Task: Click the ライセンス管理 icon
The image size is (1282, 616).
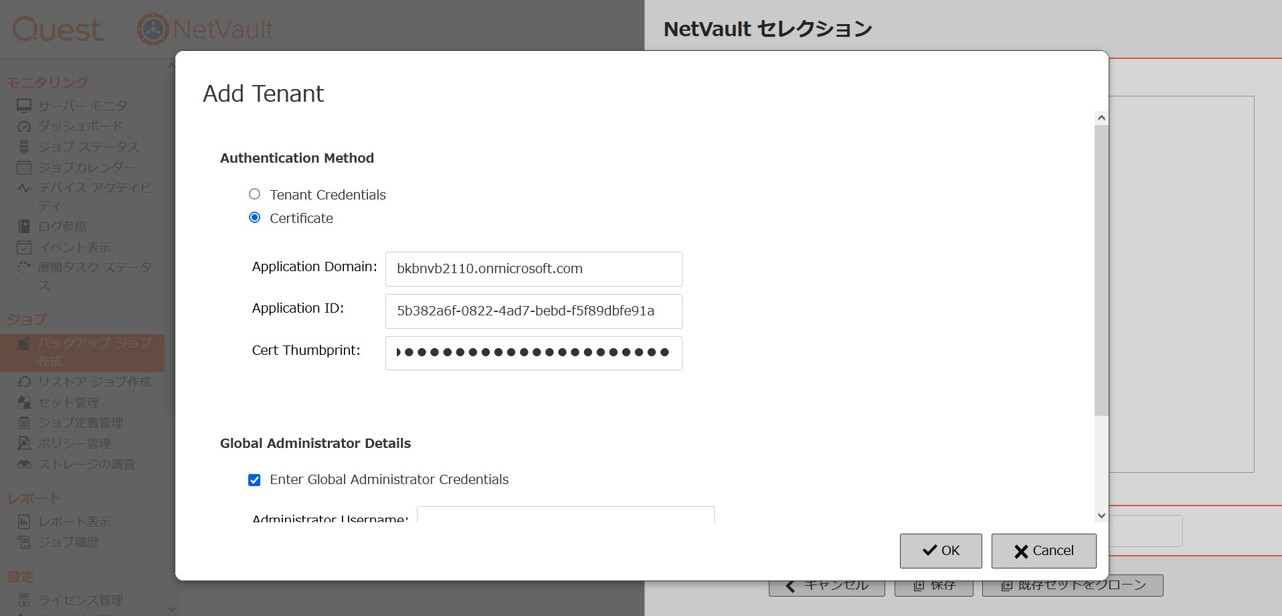Action: (x=24, y=600)
